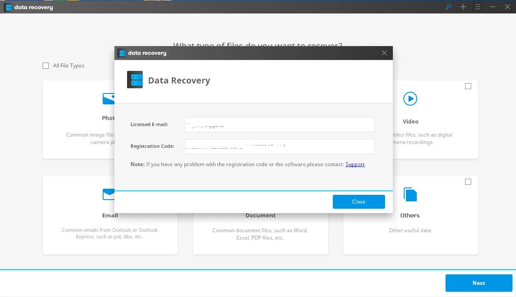Check the Video file type checkbox

tap(468, 86)
